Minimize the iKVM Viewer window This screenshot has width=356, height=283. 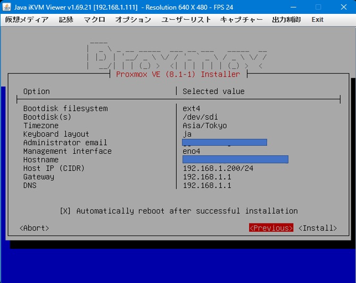coord(293,7)
